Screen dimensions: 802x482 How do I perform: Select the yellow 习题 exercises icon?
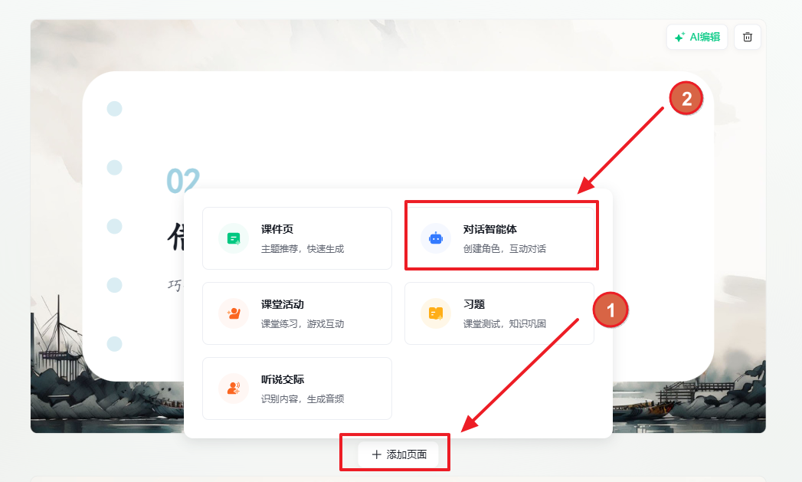(x=435, y=313)
